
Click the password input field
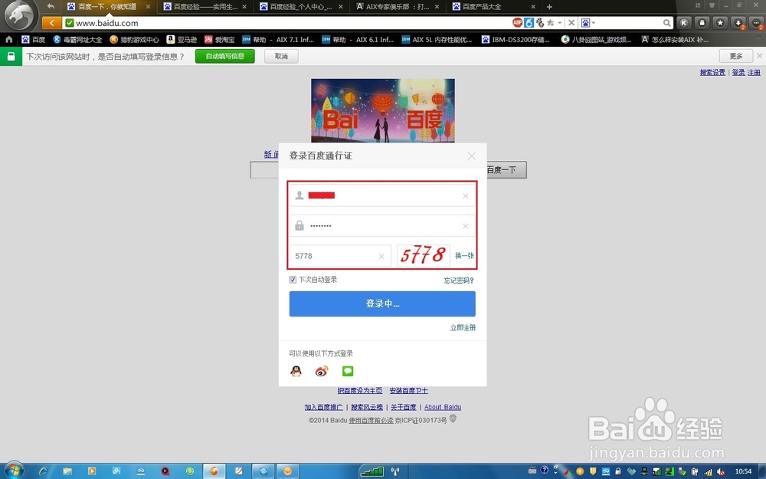[x=382, y=226]
